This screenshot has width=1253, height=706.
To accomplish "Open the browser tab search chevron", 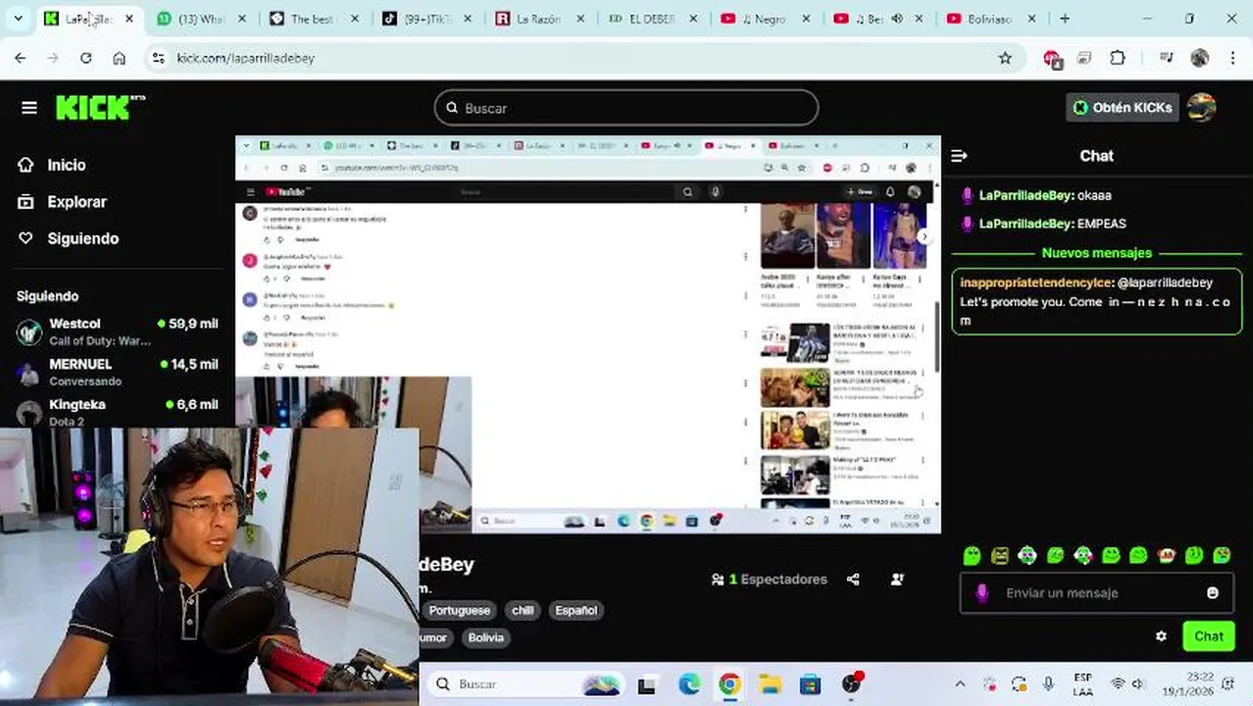I will (18, 19).
